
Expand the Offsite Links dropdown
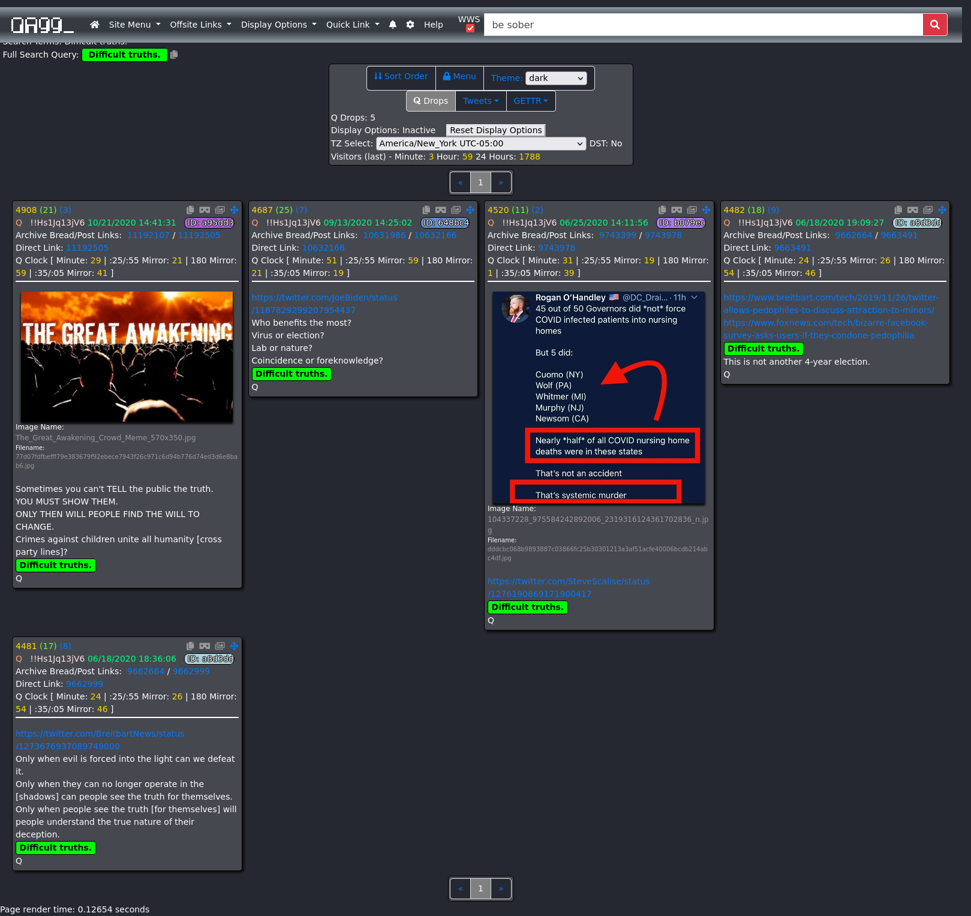(200, 25)
